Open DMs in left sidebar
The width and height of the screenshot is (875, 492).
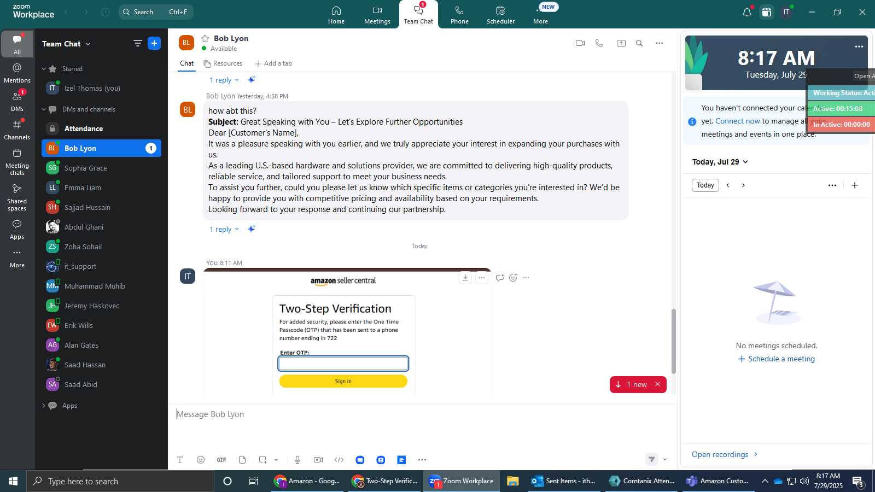[x=17, y=101]
